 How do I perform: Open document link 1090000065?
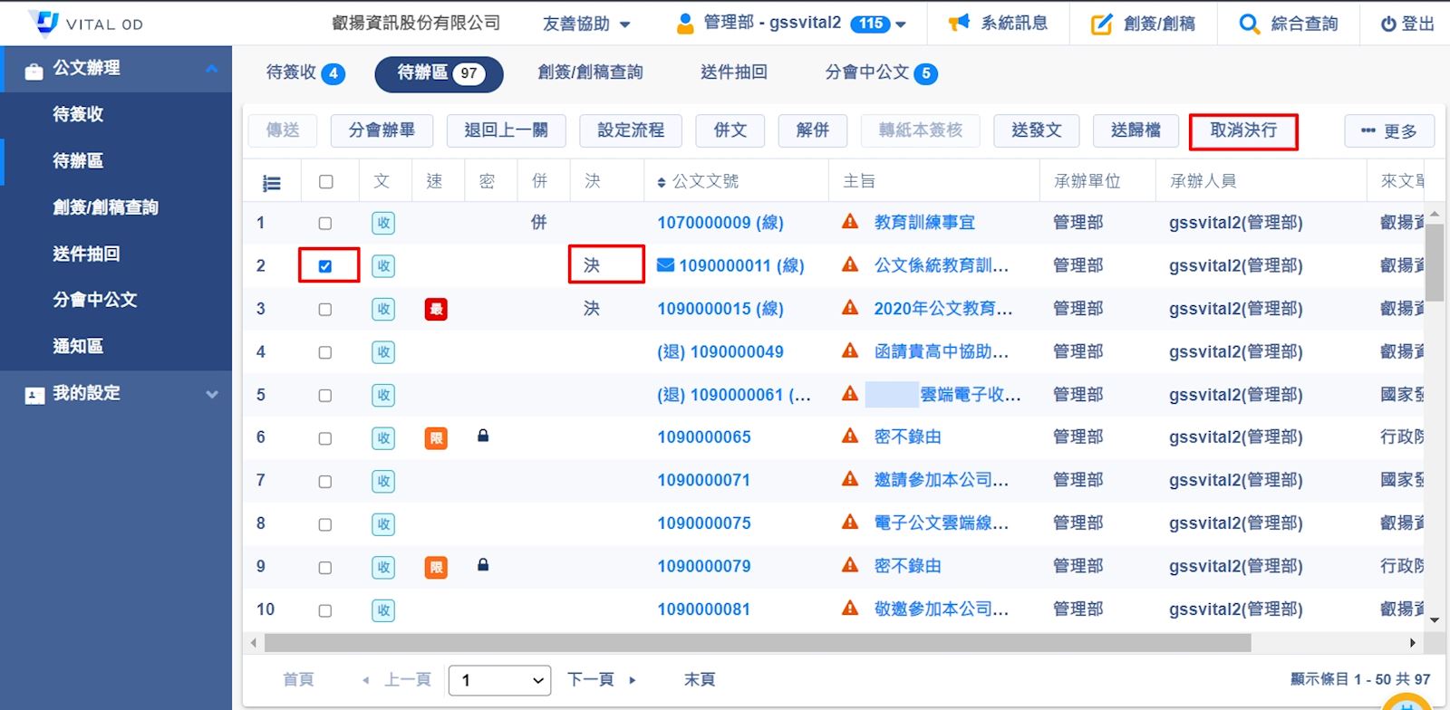tap(704, 437)
